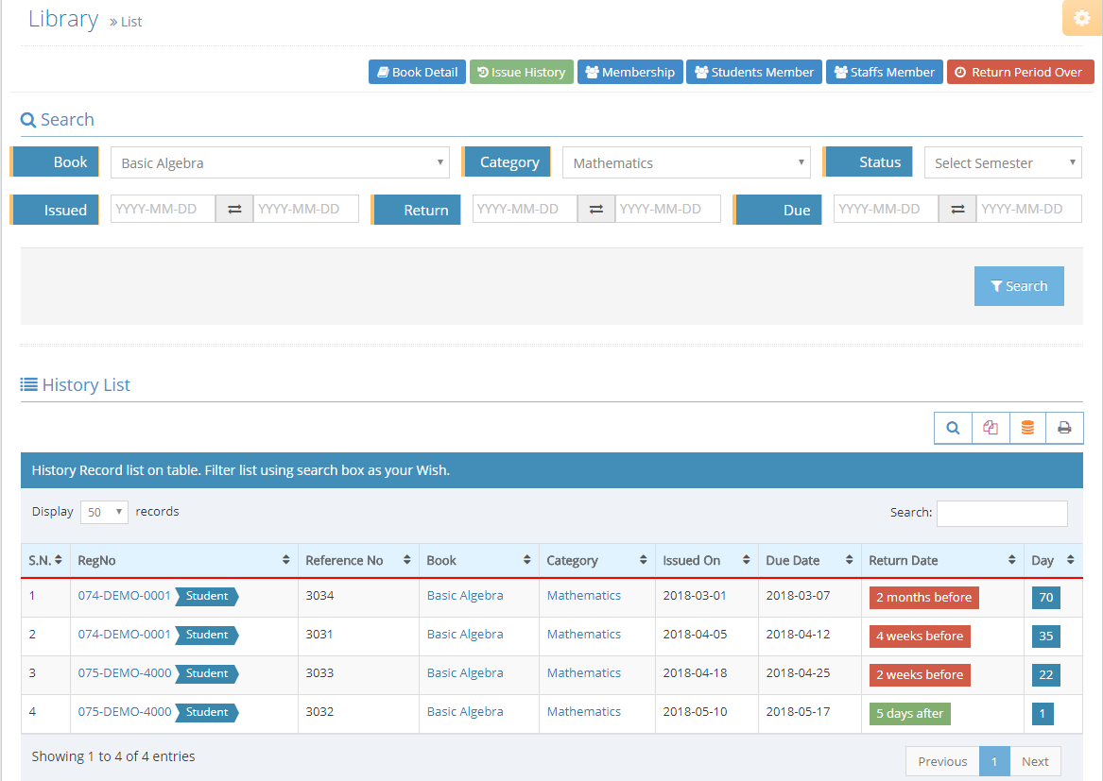Open the Select Semester status dropdown
Screen dimensions: 1103x781
point(1003,162)
